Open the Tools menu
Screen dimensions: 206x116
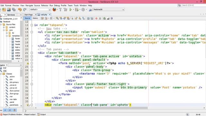click(76, 5)
